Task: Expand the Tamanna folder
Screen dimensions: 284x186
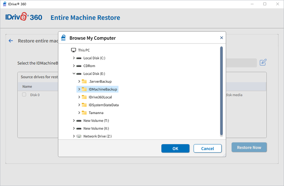Action: [x=79, y=113]
